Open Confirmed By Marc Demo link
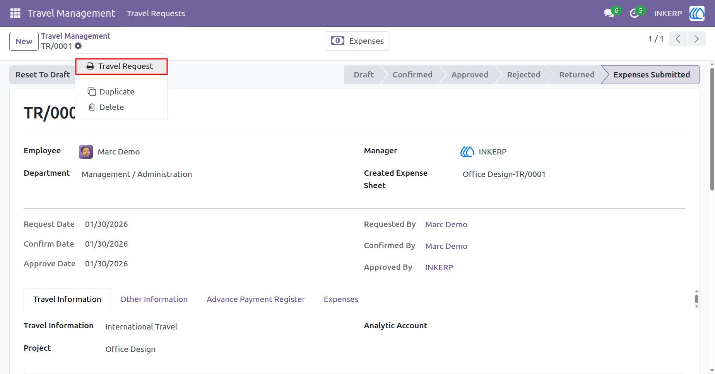715x374 pixels. click(x=446, y=246)
